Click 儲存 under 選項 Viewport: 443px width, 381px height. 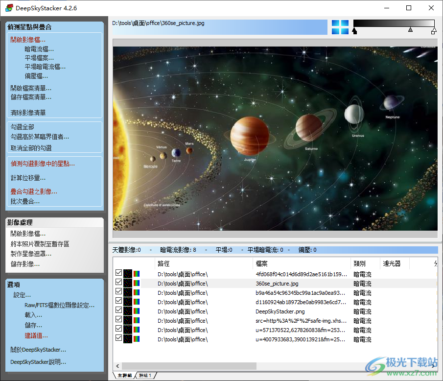[33, 325]
